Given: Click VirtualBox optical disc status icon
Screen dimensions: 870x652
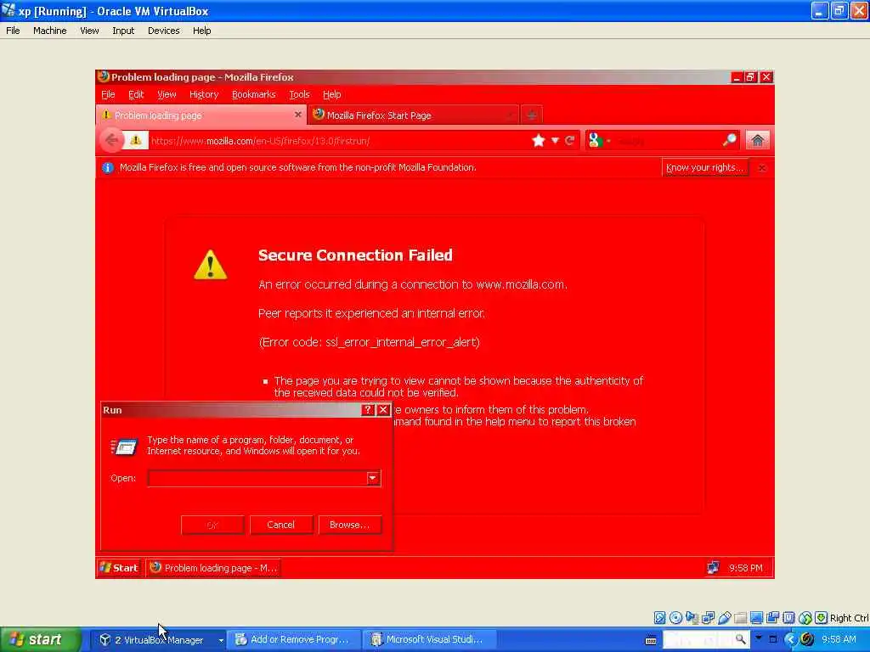Looking at the screenshot, I should click(675, 618).
